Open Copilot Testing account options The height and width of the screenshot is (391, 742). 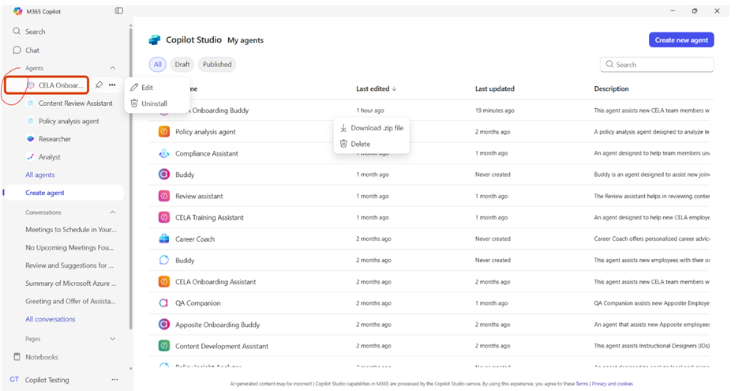114,380
